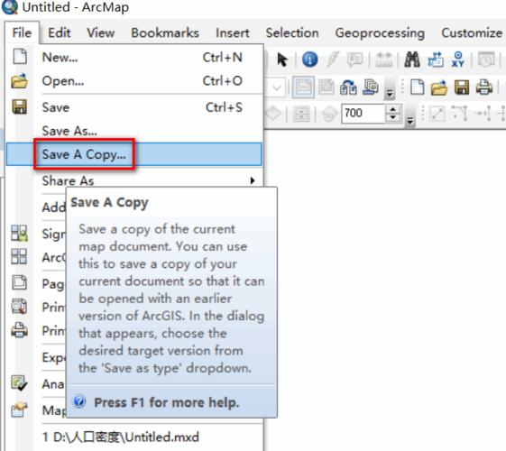Click the Go To XY icon
This screenshot has width=506, height=451.
457,60
